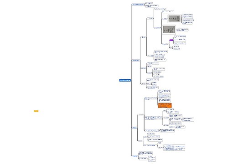
Task: Select the second child of the topmost branch
Action: pyautogui.click(x=151, y=6)
